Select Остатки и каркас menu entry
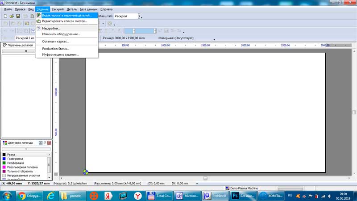This screenshot has height=201, width=357. pyautogui.click(x=67, y=42)
